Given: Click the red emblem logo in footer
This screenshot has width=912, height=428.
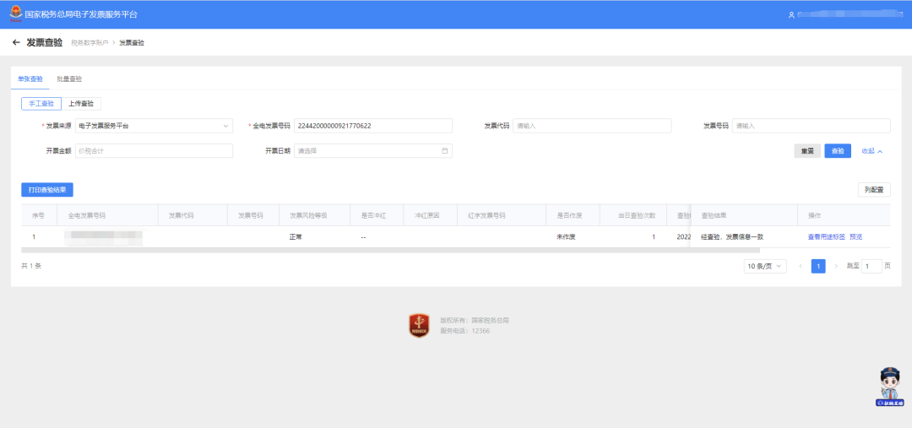Looking at the screenshot, I should pos(420,325).
